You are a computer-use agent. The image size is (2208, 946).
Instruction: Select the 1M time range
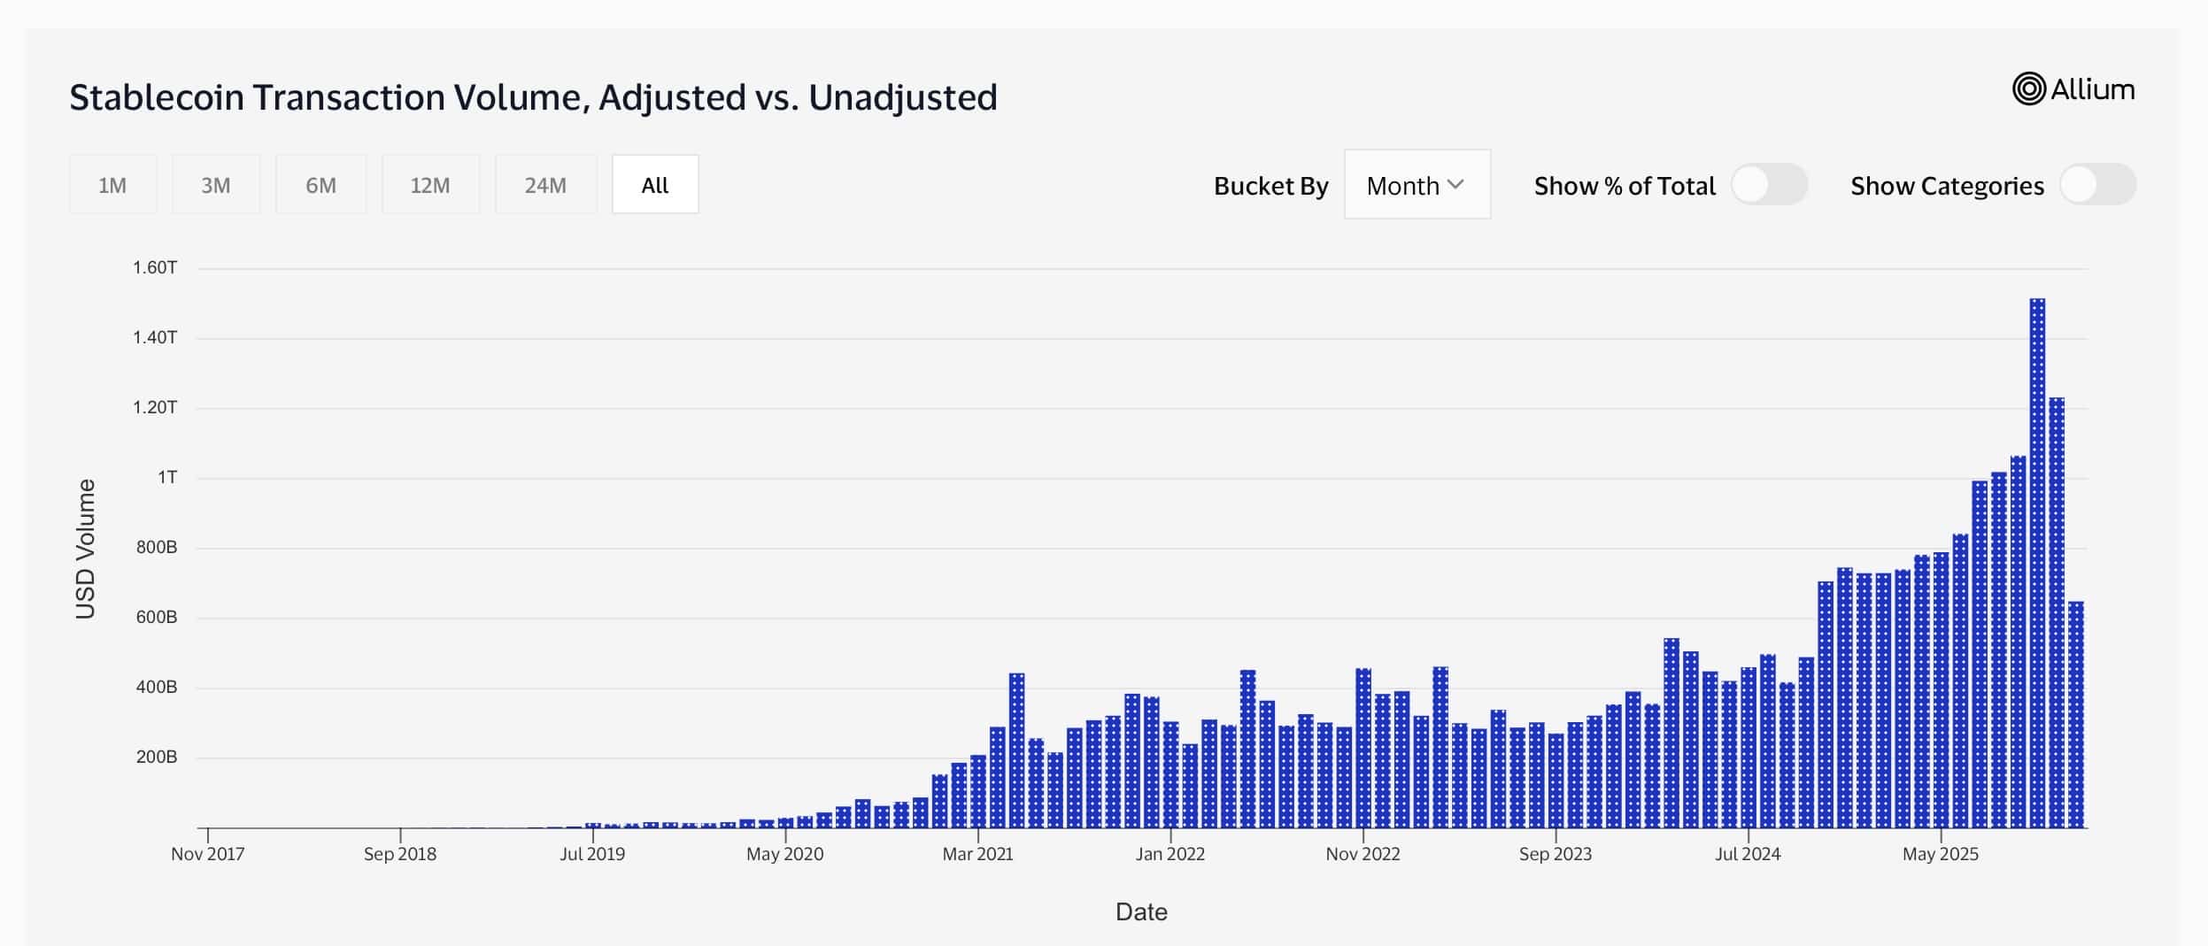pos(112,185)
